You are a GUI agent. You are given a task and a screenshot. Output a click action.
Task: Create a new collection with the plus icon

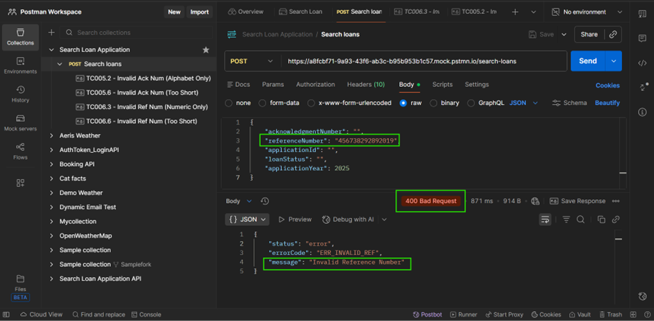click(x=51, y=33)
